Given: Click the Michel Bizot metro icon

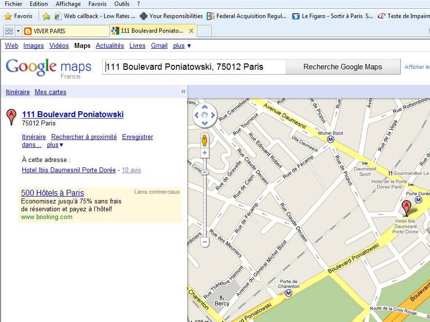Looking at the screenshot, I should click(331, 140).
